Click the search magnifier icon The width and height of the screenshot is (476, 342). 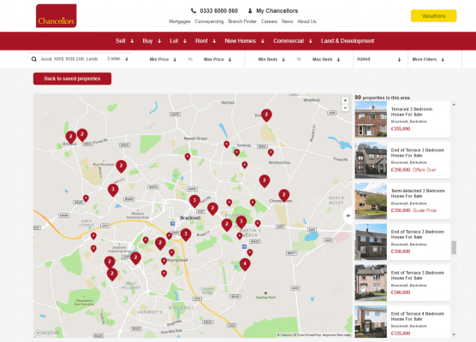tap(34, 59)
